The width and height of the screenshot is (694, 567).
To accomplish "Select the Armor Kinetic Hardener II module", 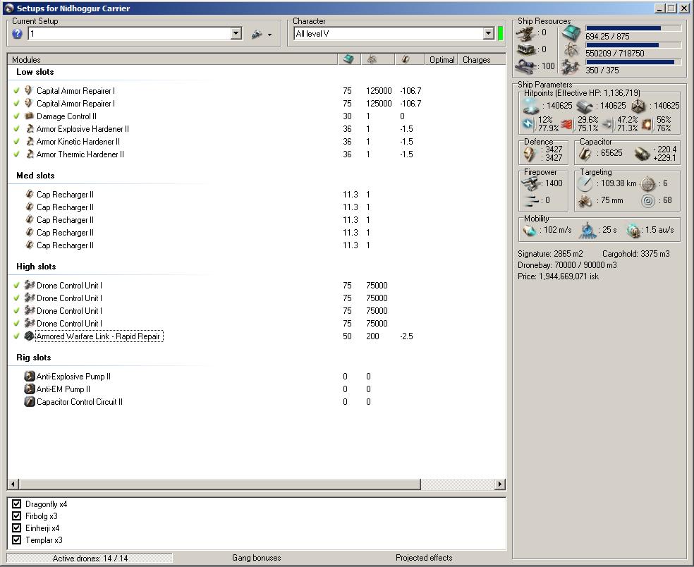I will [78, 142].
